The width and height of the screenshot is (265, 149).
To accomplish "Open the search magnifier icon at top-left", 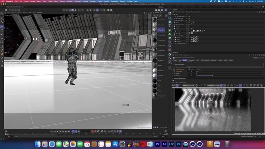I will pyautogui.click(x=2, y=13).
